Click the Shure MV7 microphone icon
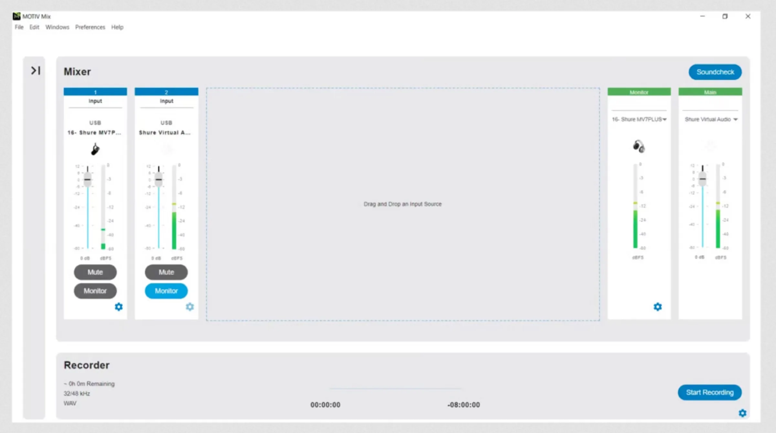776x433 pixels. pos(95,149)
